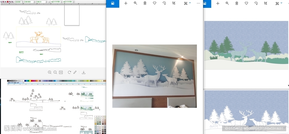The image size is (289, 134).
Task: Click the small gray button before the width field
Action: click(49, 2)
